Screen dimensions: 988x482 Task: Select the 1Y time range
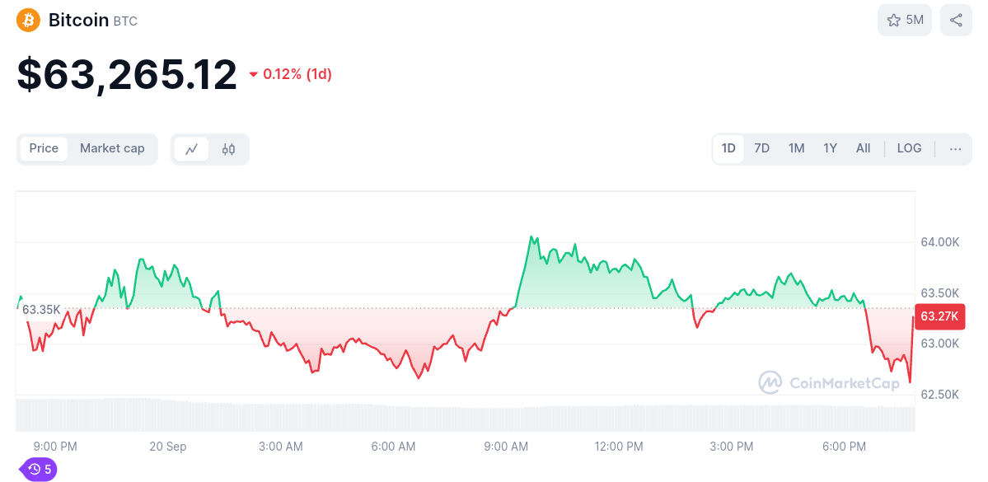pos(830,148)
